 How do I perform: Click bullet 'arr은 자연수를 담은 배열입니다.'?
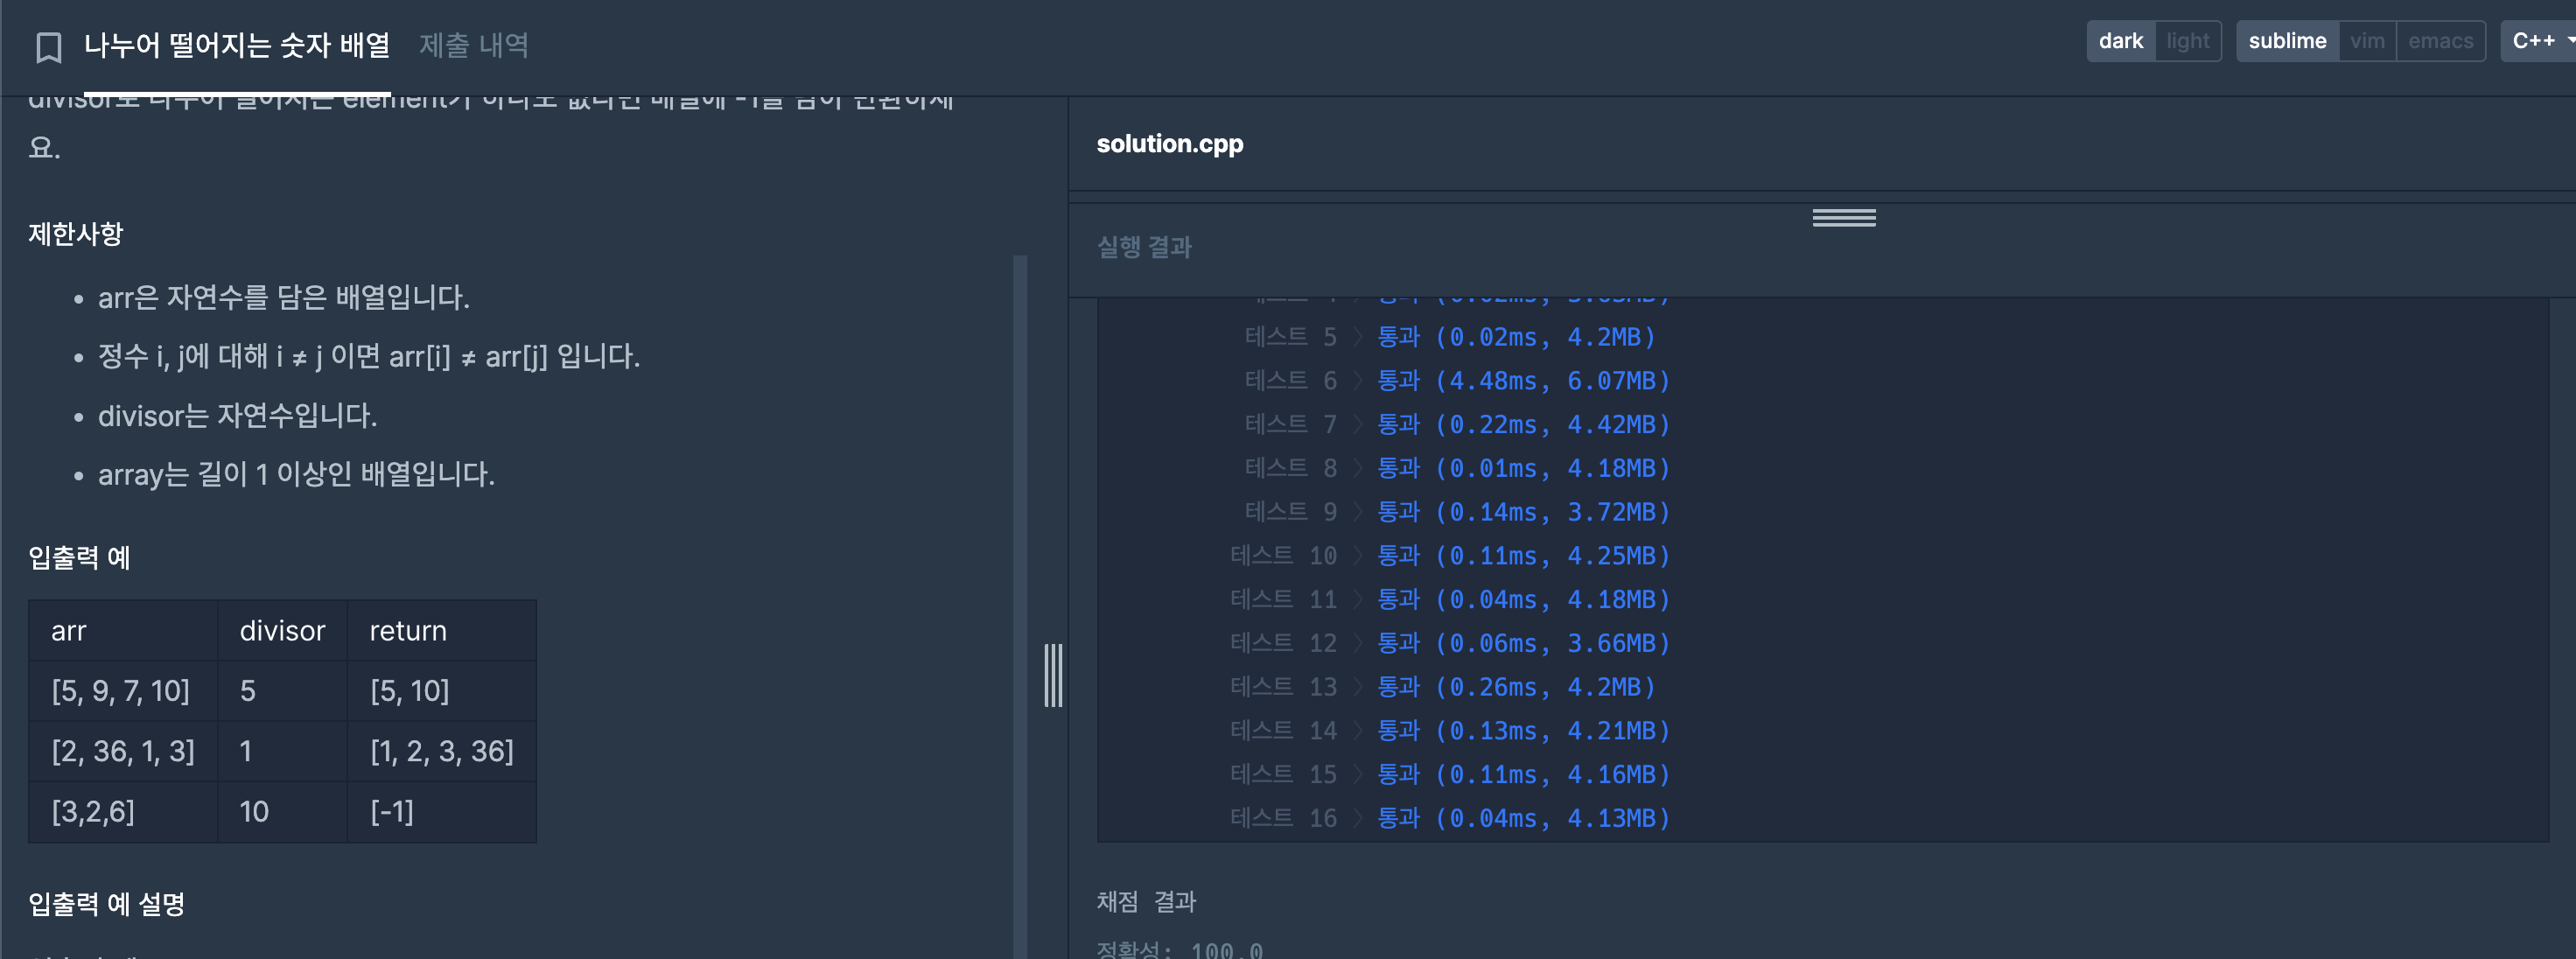[x=284, y=297]
